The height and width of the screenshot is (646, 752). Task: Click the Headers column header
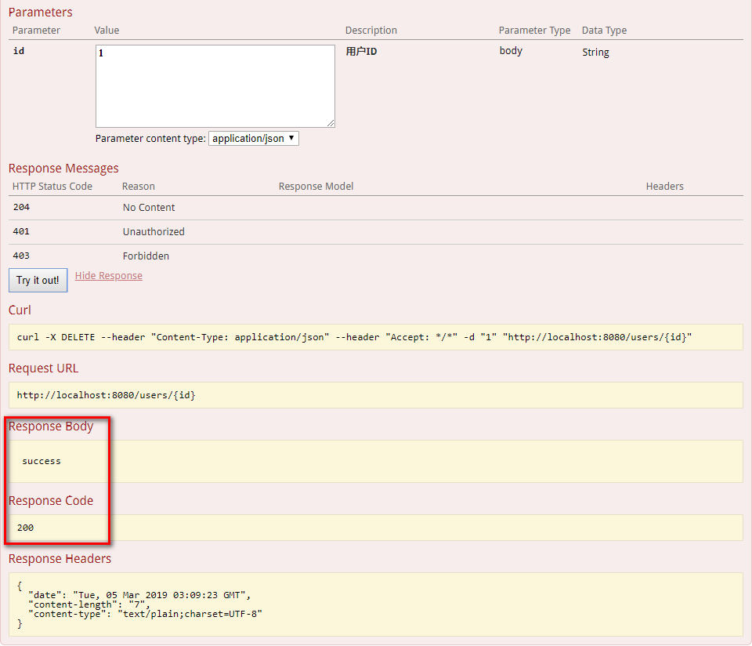(664, 187)
